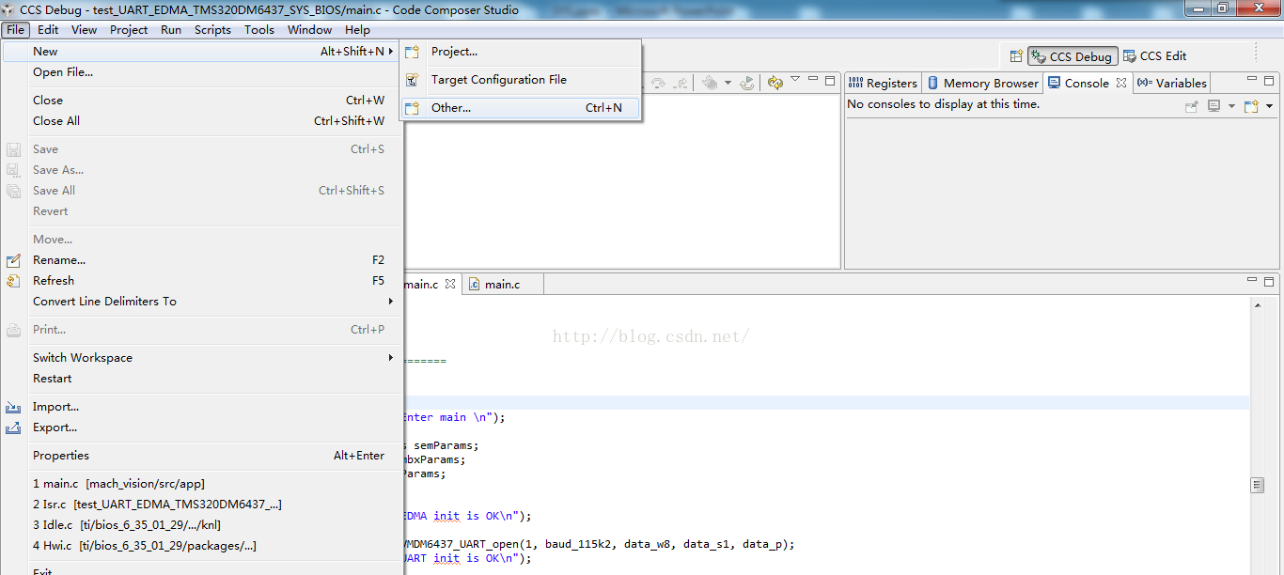Click the grayed Step Over icon

pos(658,83)
